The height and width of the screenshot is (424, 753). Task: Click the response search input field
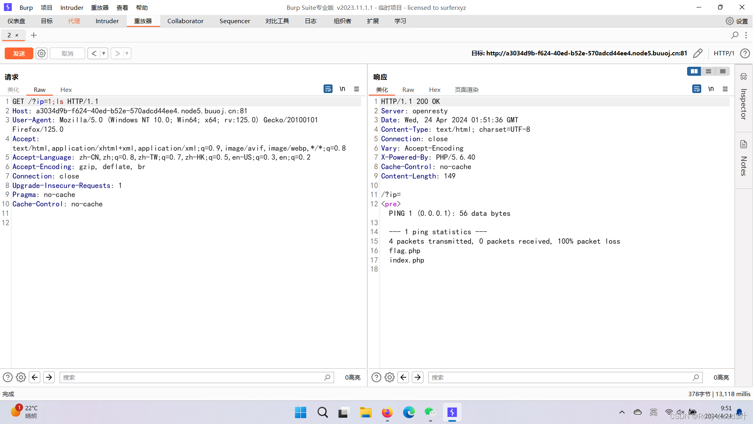pyautogui.click(x=561, y=377)
